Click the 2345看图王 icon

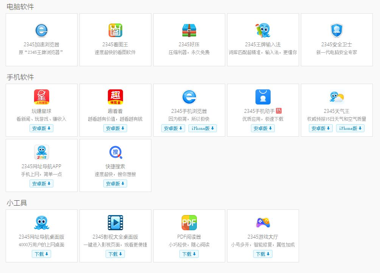click(x=115, y=30)
